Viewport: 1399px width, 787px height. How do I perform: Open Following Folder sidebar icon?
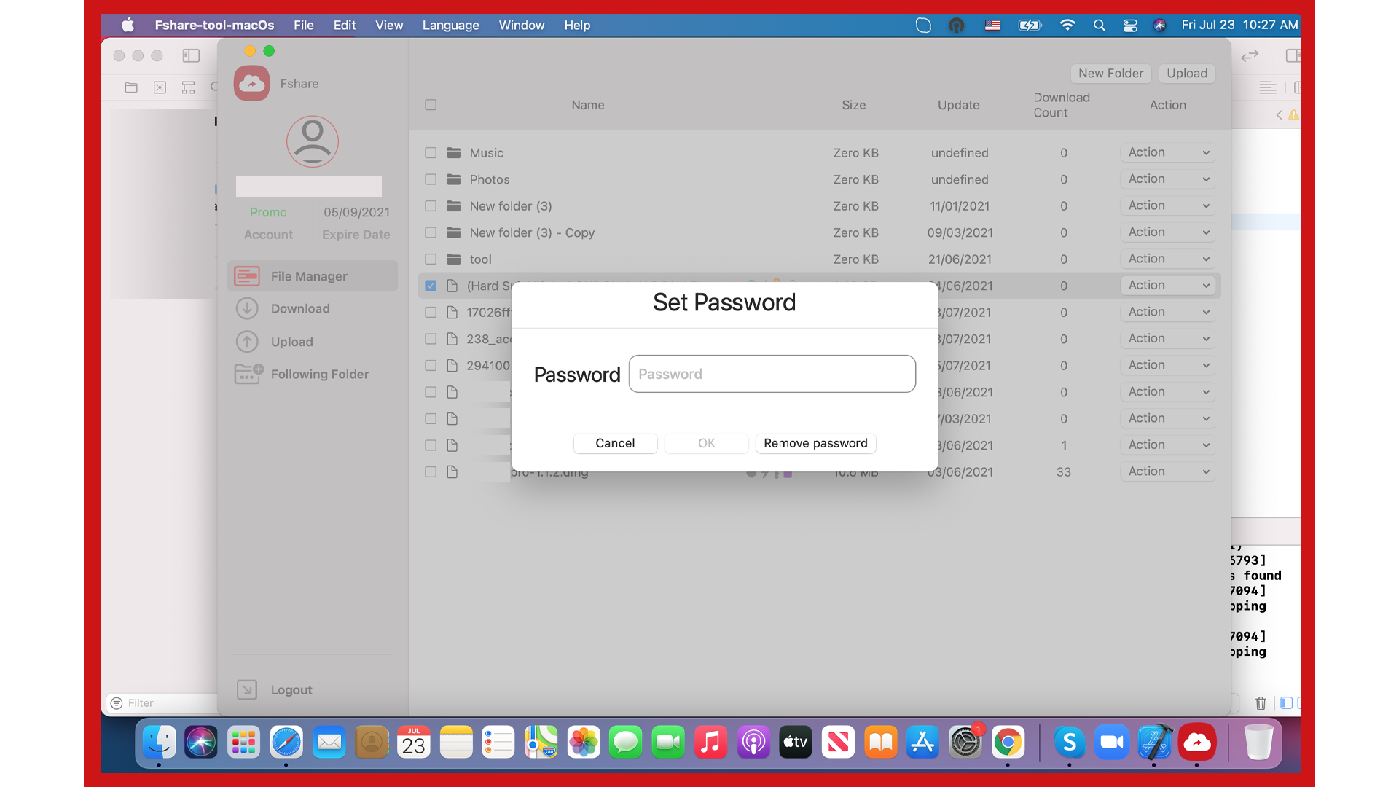tap(248, 374)
